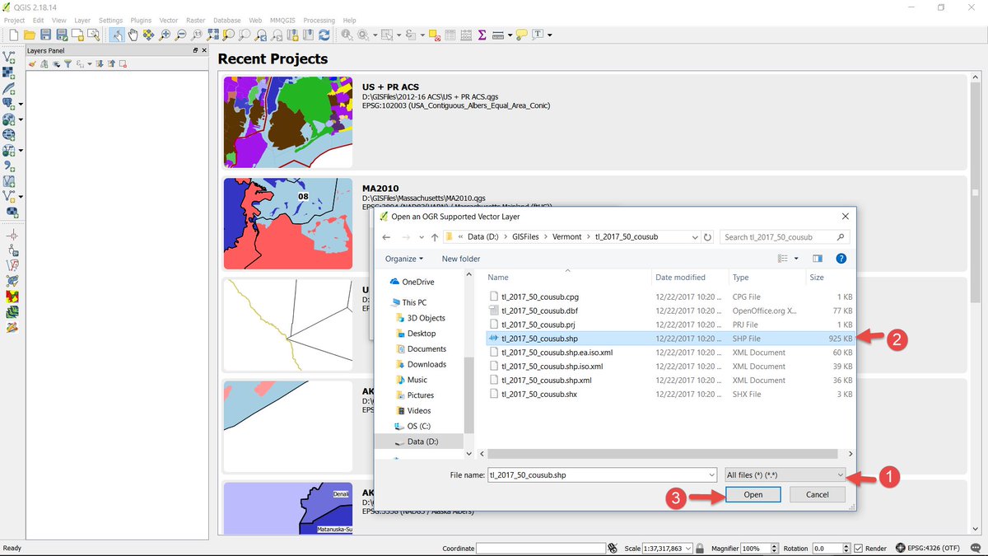Open the Project menu
Viewport: 988px width, 556px height.
point(15,20)
